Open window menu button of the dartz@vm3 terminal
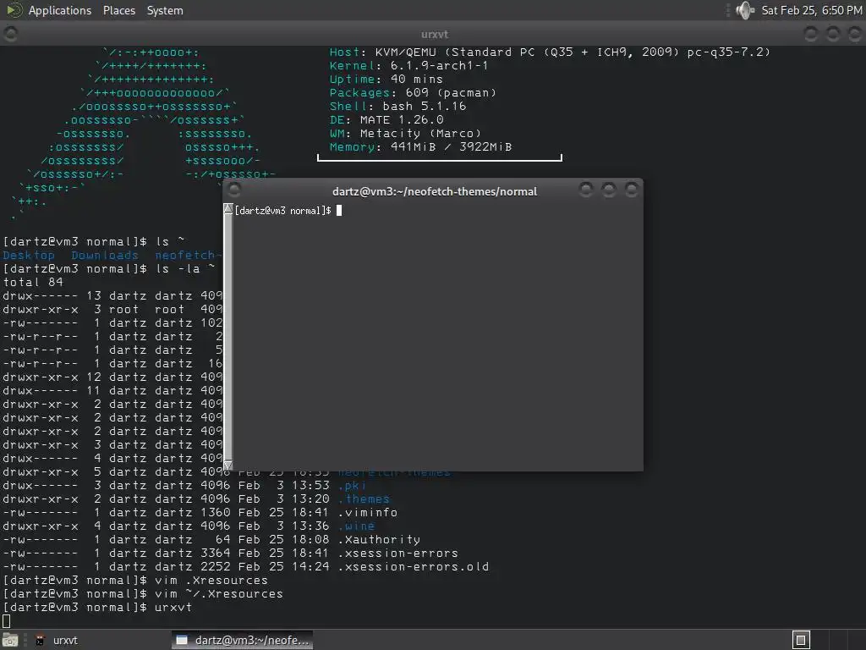 [x=234, y=190]
